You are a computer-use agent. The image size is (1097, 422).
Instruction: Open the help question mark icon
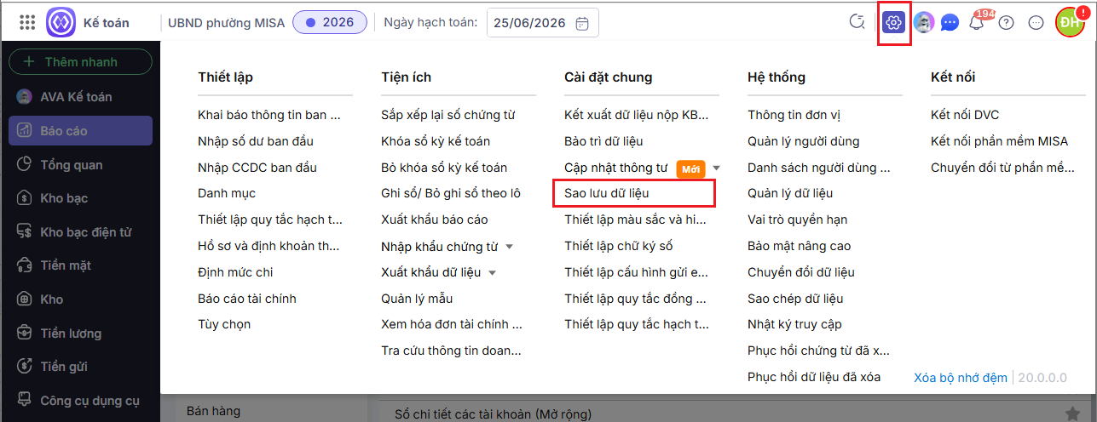[1006, 23]
